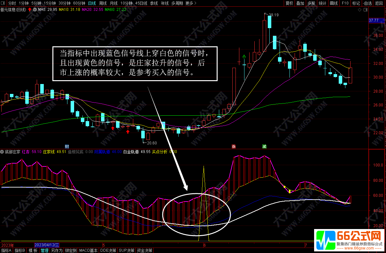Click the 叠加 overlay button

(x=300, y=3)
